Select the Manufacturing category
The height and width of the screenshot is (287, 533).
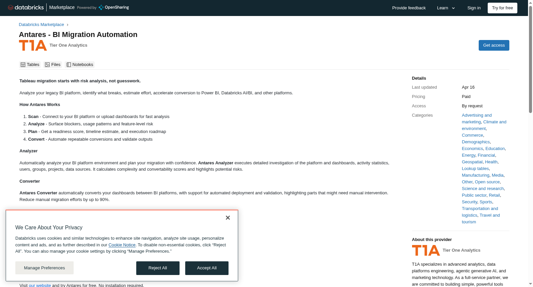(x=475, y=175)
